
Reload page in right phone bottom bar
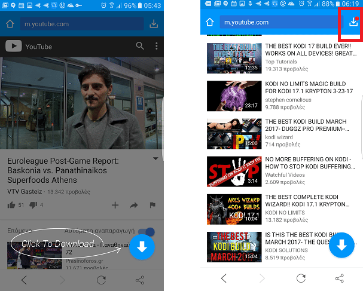tap(301, 278)
